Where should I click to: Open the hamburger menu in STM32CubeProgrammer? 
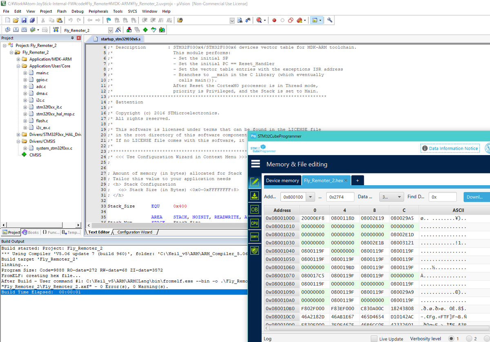[x=256, y=164]
